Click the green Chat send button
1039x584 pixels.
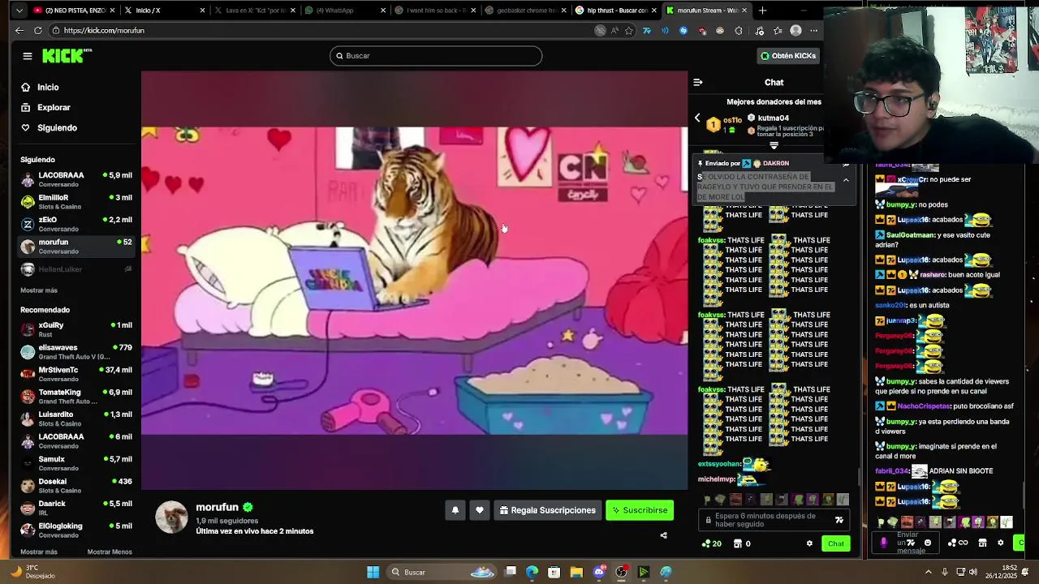click(x=836, y=543)
